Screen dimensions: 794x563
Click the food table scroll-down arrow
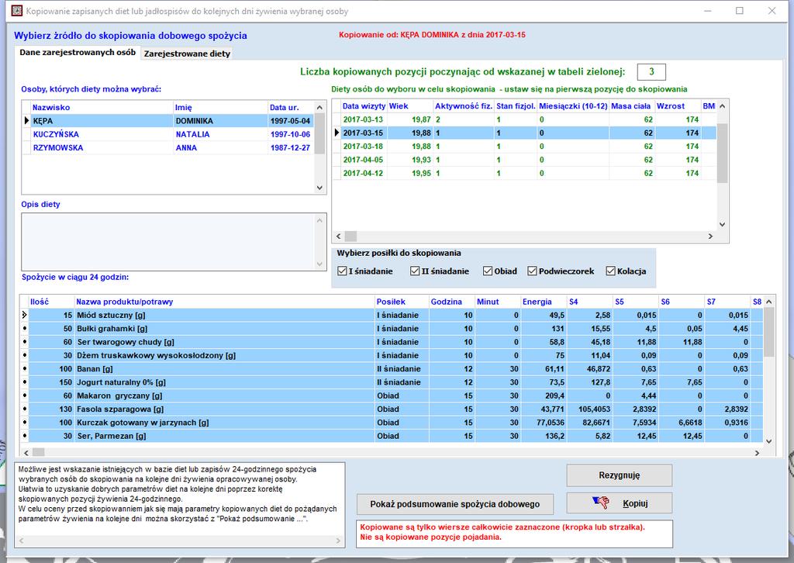pos(768,441)
